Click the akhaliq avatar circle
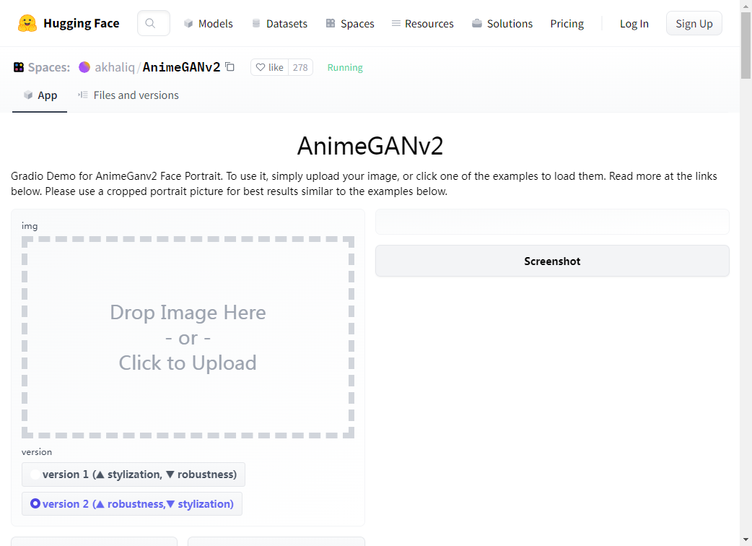752x546 pixels. [84, 67]
